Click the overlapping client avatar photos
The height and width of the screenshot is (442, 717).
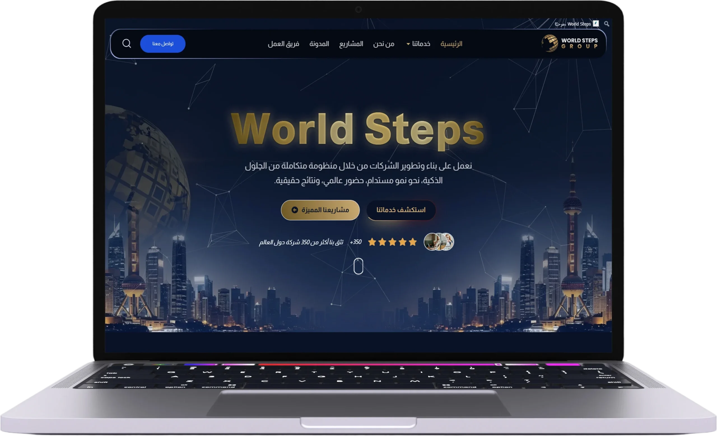click(439, 242)
